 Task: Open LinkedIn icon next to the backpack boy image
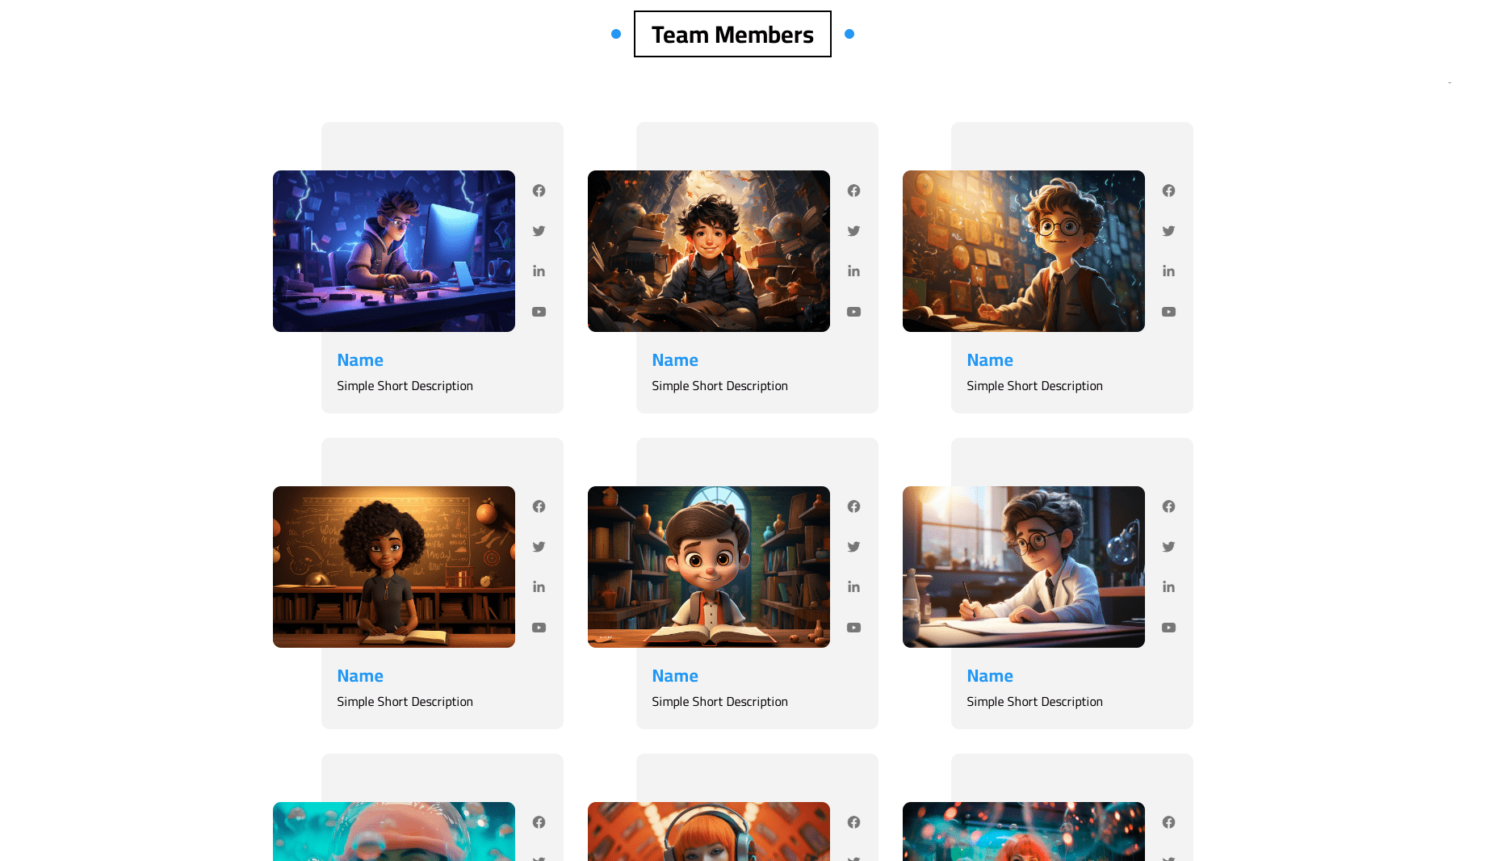(x=853, y=271)
